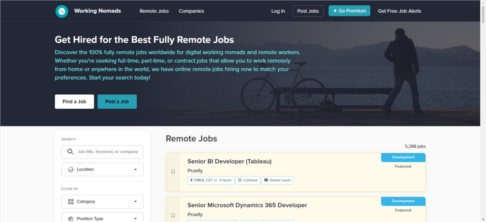486x222 pixels.
Task: Bookmark the Senior BI Developer (Tableau) job
Action: pos(173,172)
